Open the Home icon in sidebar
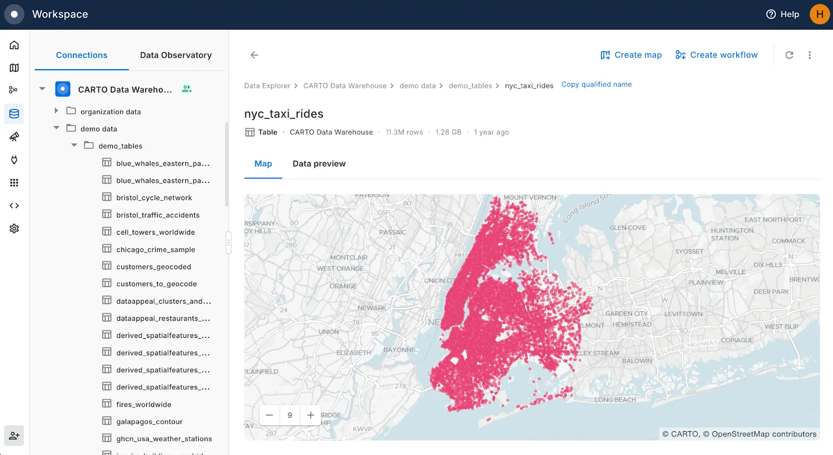This screenshot has height=455, width=833. 14,45
